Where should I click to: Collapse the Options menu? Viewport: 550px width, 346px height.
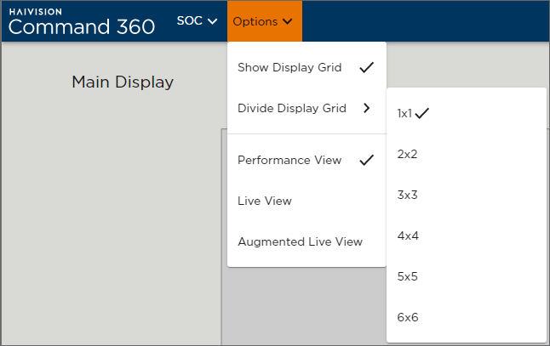coord(264,21)
